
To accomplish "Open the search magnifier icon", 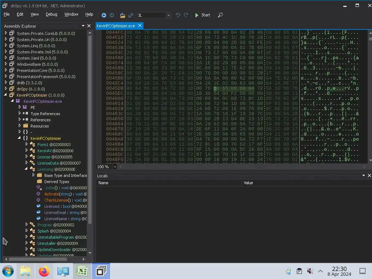I will click(x=220, y=15).
